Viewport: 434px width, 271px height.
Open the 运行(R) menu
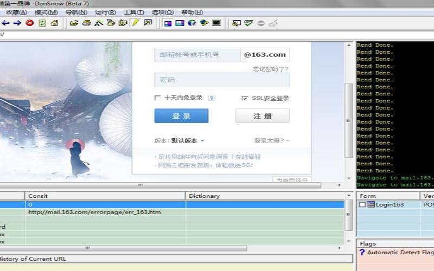pyautogui.click(x=105, y=12)
